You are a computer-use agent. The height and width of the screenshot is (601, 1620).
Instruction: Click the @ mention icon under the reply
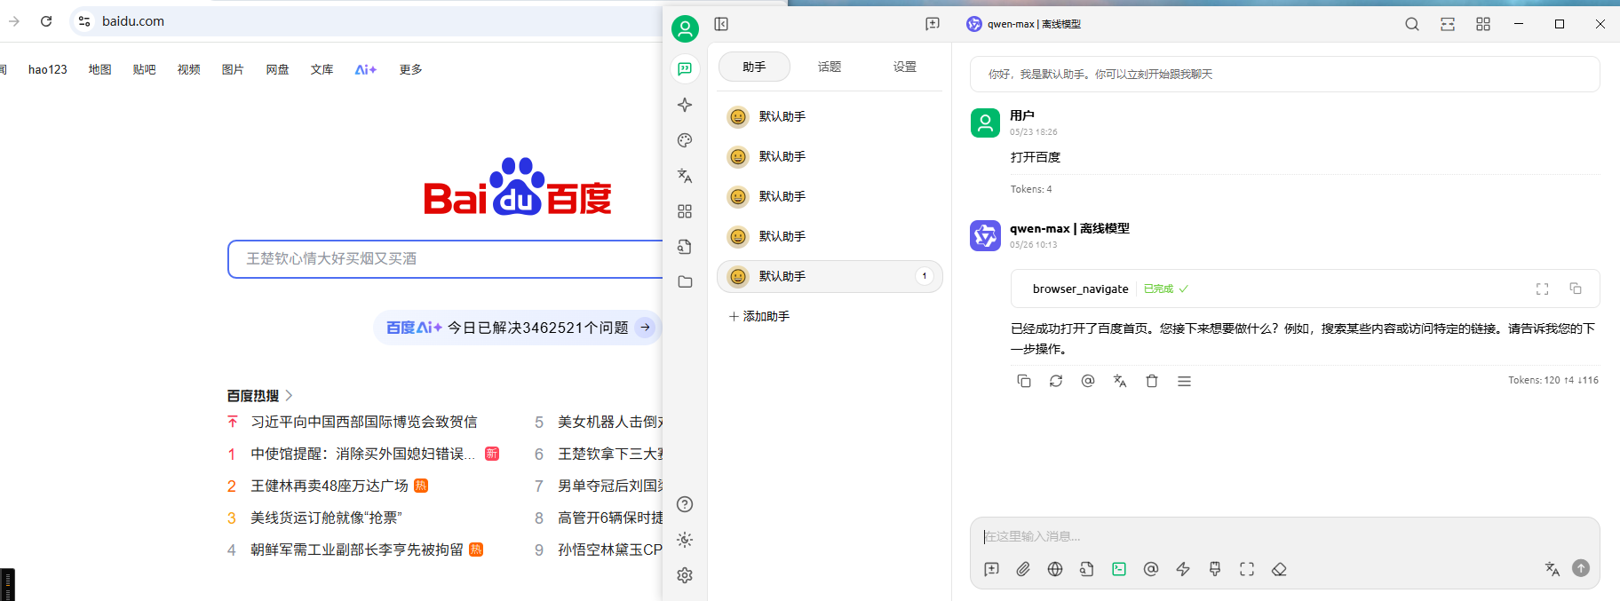pyautogui.click(x=1088, y=381)
